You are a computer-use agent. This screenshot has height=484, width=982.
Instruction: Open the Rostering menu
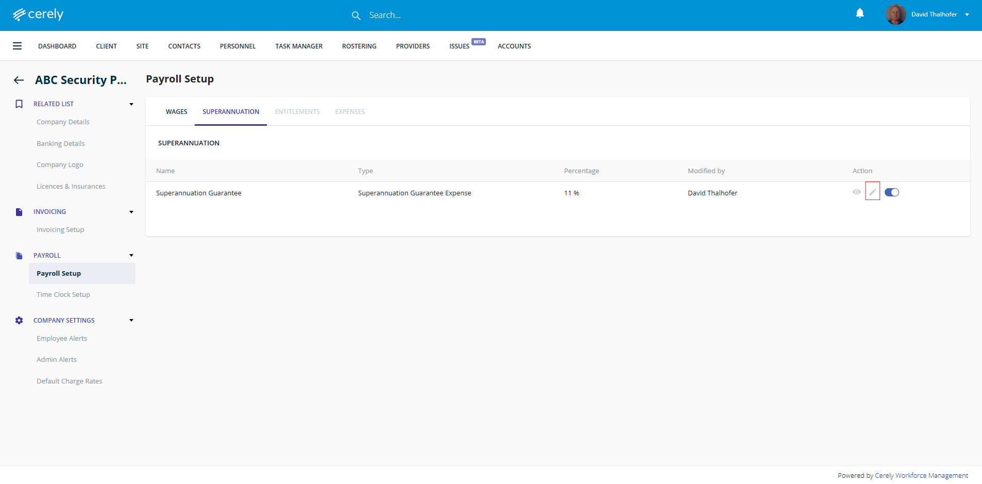(x=359, y=46)
